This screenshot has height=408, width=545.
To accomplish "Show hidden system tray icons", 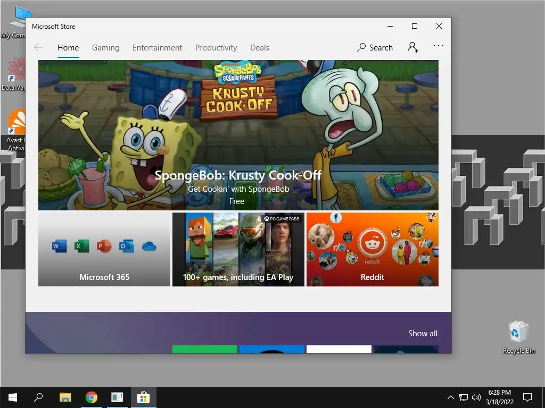I will [x=450, y=397].
